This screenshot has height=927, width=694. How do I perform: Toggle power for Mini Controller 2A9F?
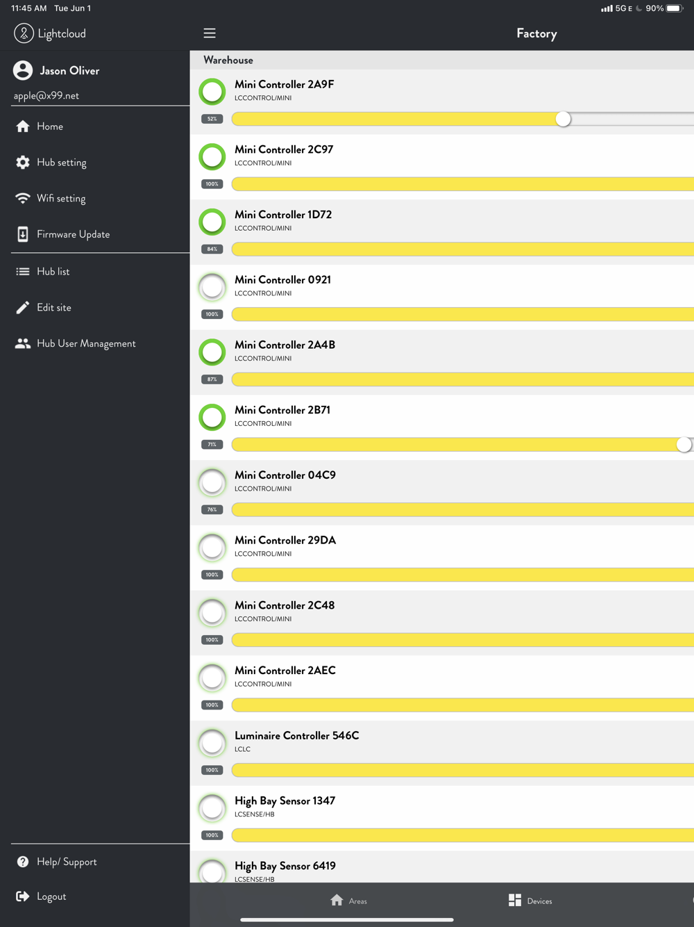212,91
